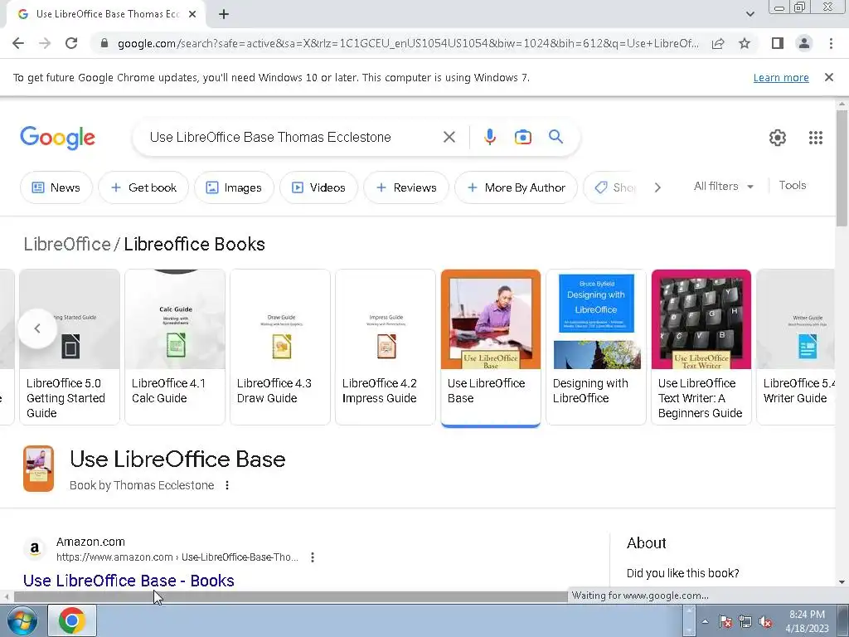Click into the Google search field

tap(293, 137)
